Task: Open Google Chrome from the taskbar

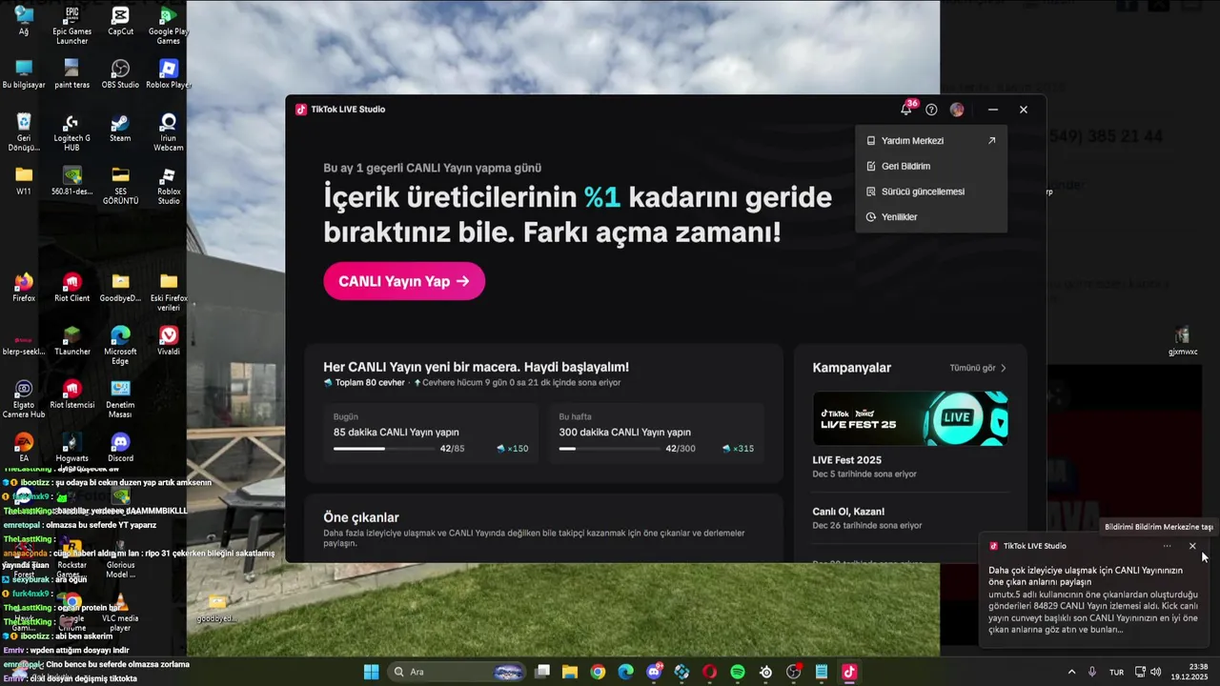Action: coord(598,672)
